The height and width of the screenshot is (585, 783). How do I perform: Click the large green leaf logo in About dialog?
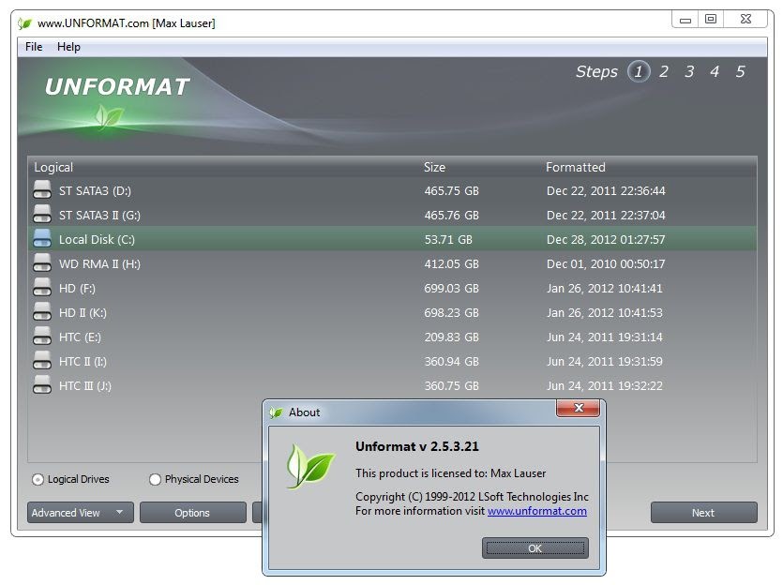click(309, 466)
